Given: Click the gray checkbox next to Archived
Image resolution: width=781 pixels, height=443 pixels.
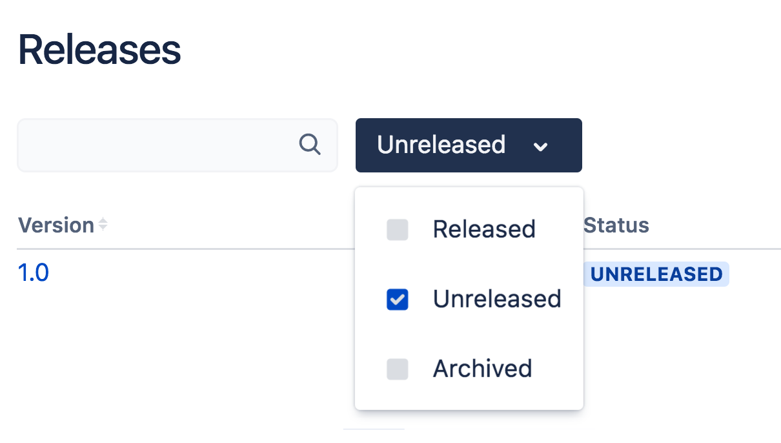Looking at the screenshot, I should tap(397, 369).
